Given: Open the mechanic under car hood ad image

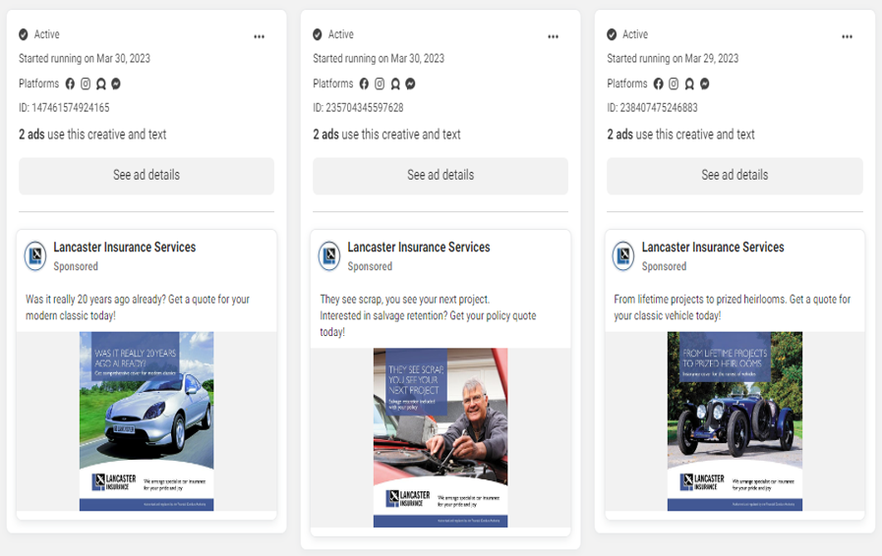Looking at the screenshot, I should tap(441, 437).
